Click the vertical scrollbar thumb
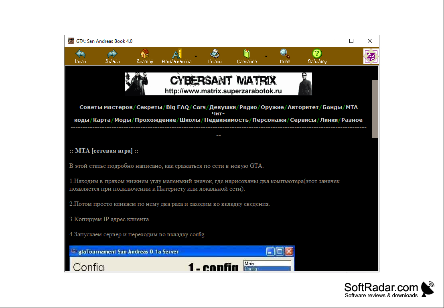444x308 pixels. 375,109
